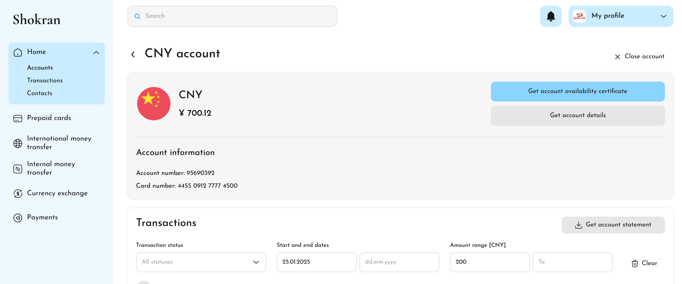Image resolution: width=682 pixels, height=284 pixels.
Task: Open the All statuses dropdown
Action: coord(201,262)
